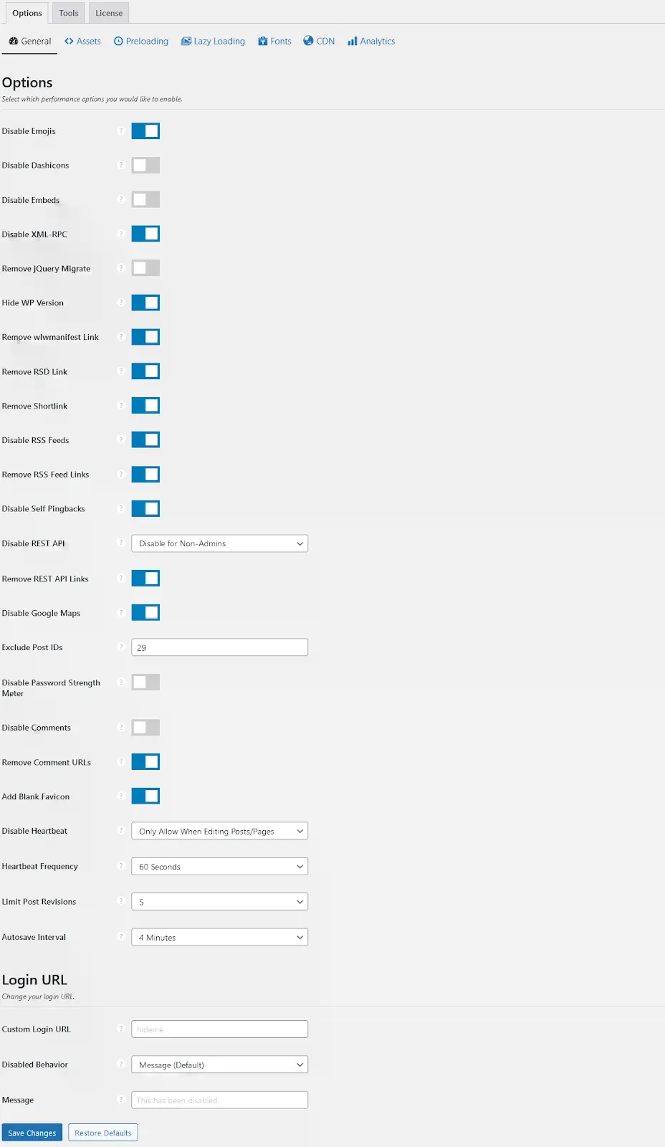This screenshot has width=665, height=1147.
Task: Open the Preloading section
Action: pyautogui.click(x=141, y=41)
